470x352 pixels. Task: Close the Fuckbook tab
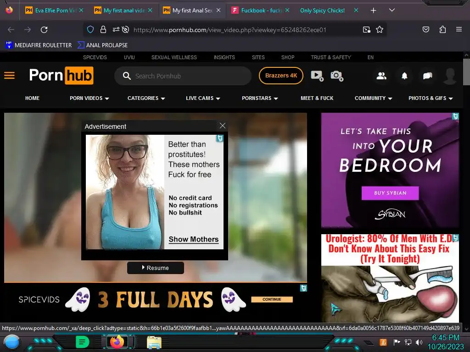287,11
